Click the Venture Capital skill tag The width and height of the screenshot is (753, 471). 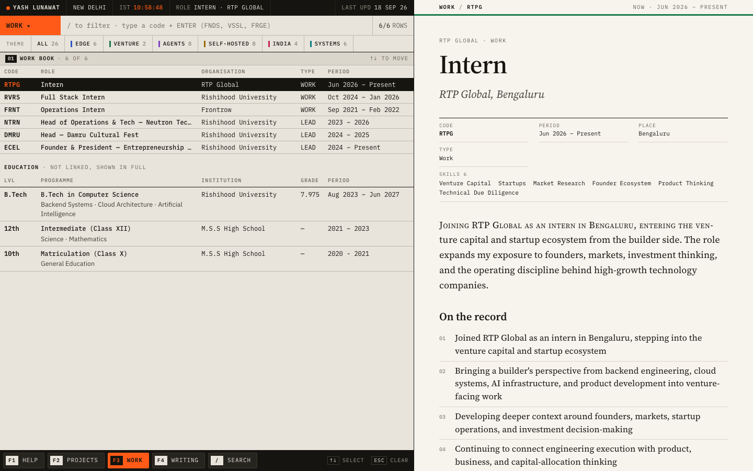[465, 184]
